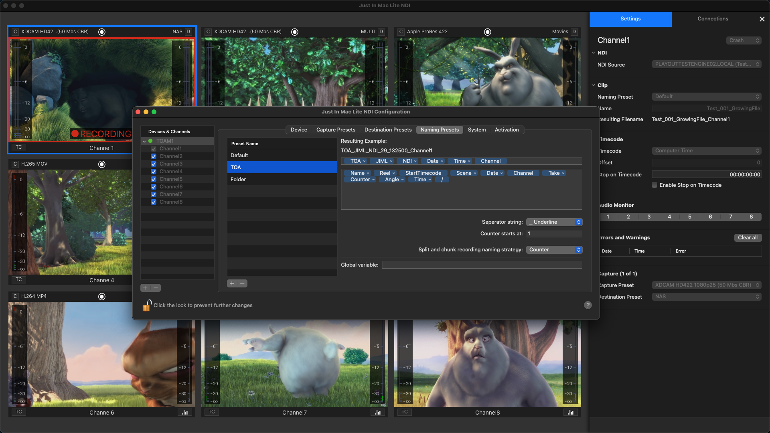
Task: Click the Clear all button
Action: click(x=748, y=238)
